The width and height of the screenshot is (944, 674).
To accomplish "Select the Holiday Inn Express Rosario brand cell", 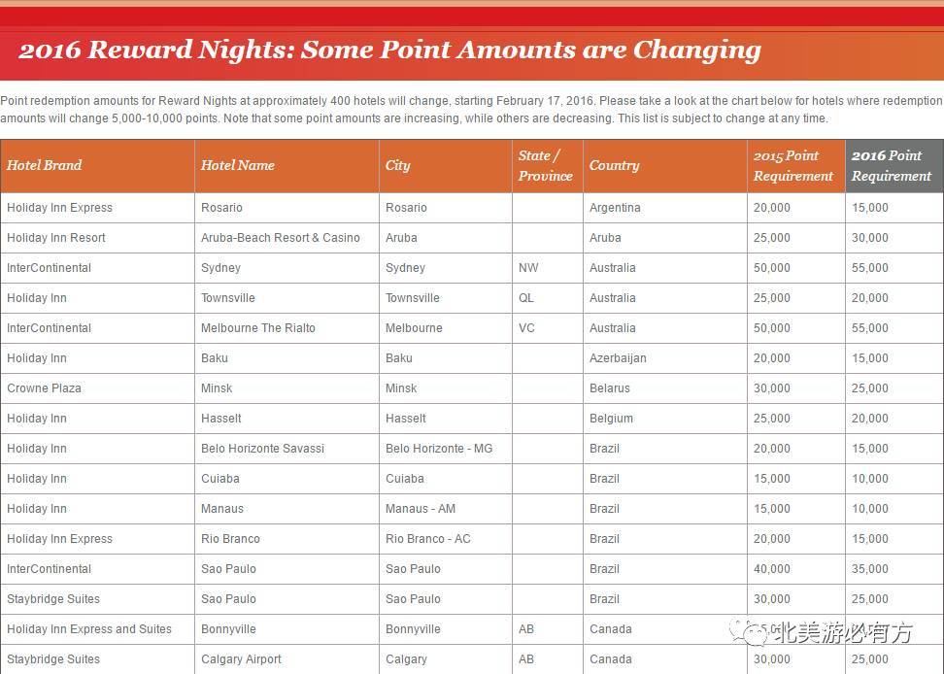I will (x=97, y=208).
